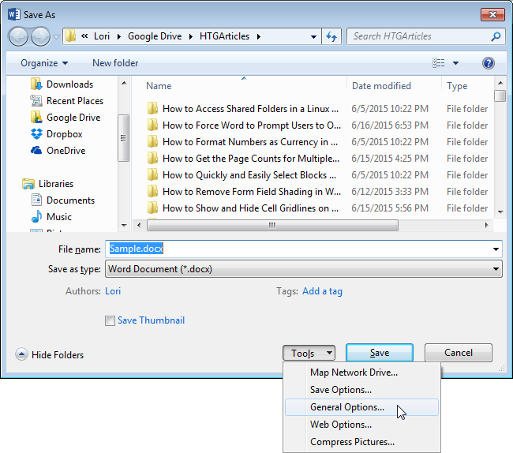513x453 pixels.
Task: Click HTGArticles segment in address bar
Action: coord(224,36)
